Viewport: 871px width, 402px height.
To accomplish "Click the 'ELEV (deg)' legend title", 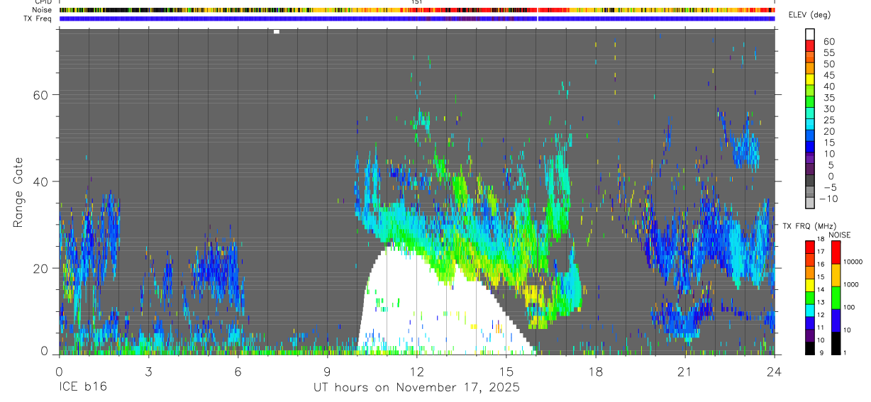I will (x=809, y=15).
